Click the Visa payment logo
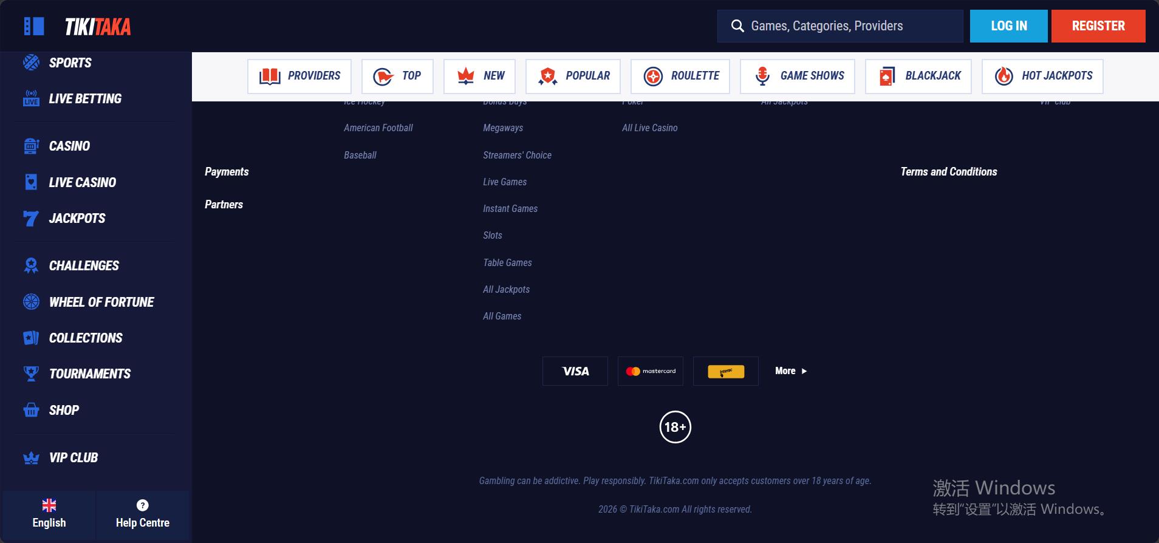 (575, 371)
